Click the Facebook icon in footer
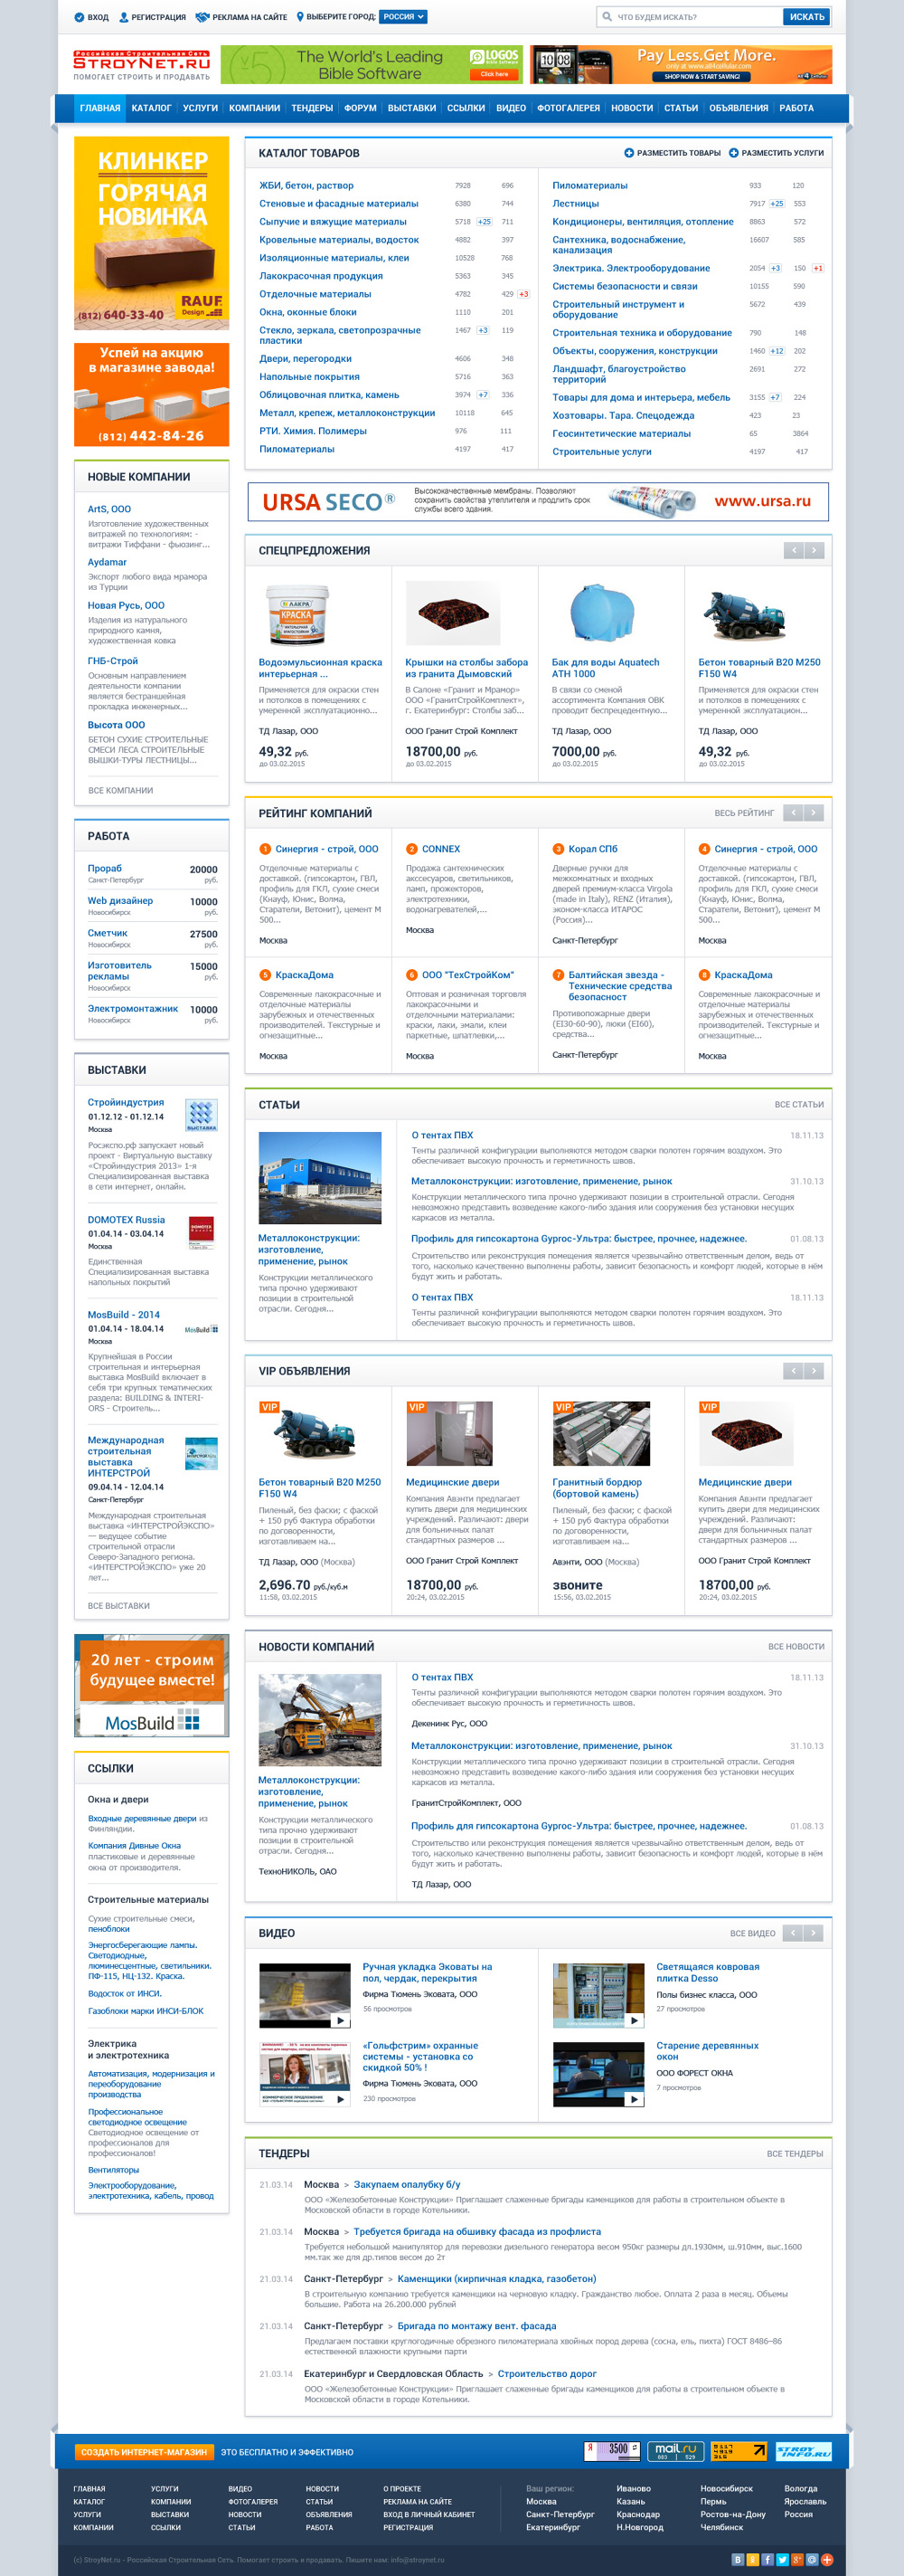 pos(768,2559)
